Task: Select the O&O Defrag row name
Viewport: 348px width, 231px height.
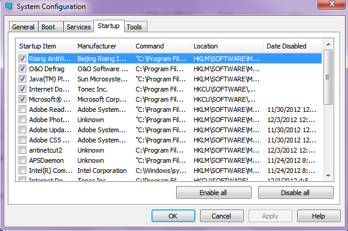Action: (x=47, y=69)
